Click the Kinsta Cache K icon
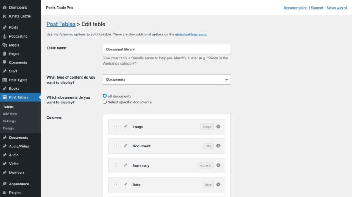 [x=4, y=16]
